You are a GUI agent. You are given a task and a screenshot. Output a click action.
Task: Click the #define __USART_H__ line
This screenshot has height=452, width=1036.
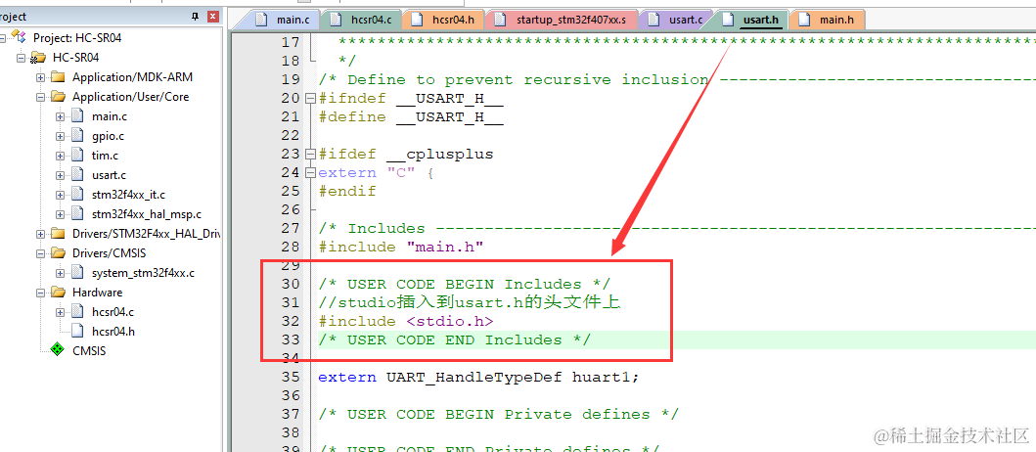pos(410,117)
